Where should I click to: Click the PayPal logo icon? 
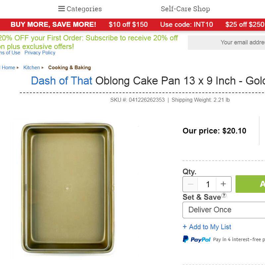[197, 239]
